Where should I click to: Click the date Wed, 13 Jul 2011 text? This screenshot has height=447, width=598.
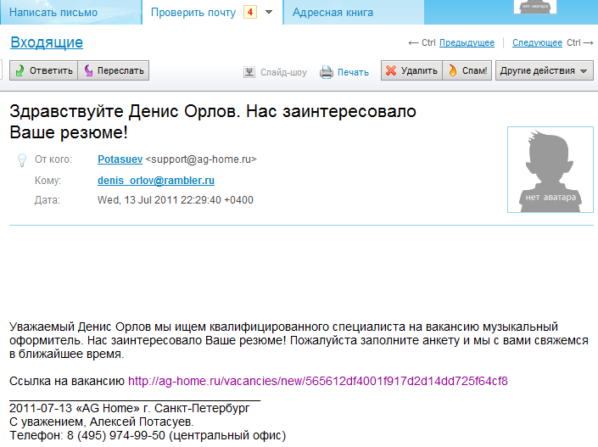pyautogui.click(x=176, y=200)
